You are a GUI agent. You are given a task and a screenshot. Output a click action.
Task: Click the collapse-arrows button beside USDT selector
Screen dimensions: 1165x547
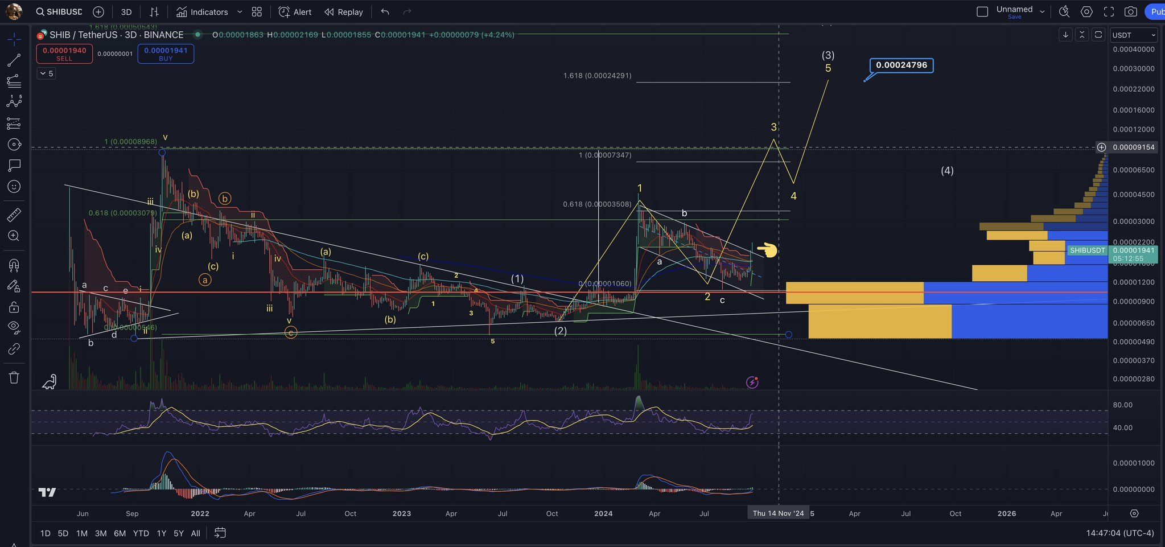[1082, 35]
